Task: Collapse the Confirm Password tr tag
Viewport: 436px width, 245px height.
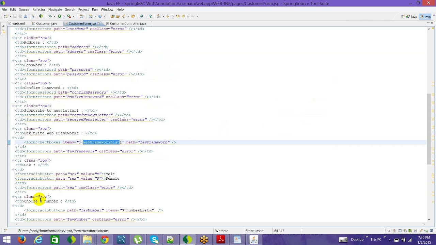Action: pos(13,83)
